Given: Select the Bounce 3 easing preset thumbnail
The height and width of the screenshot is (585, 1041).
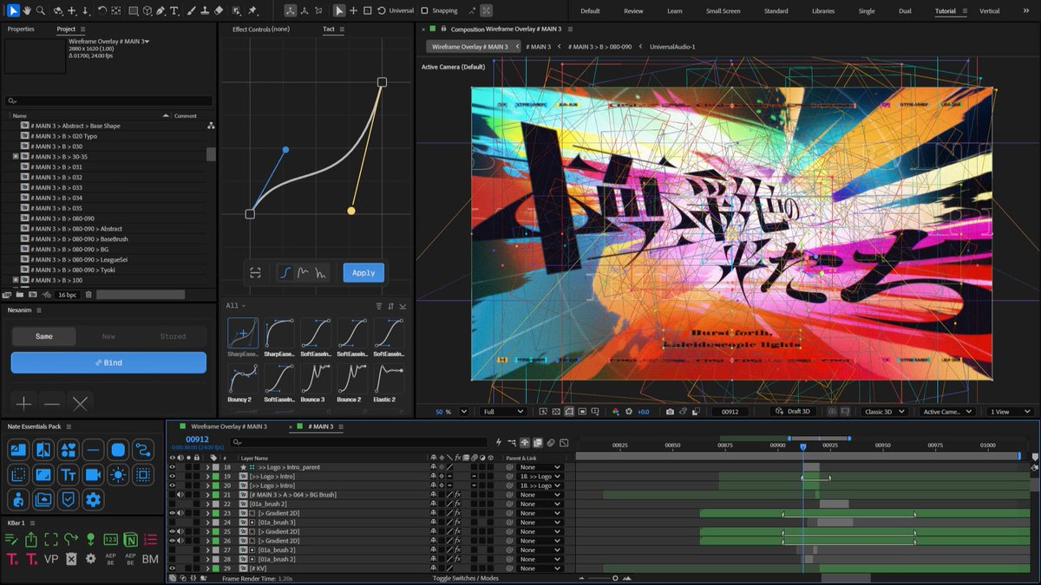Looking at the screenshot, I should pos(315,378).
